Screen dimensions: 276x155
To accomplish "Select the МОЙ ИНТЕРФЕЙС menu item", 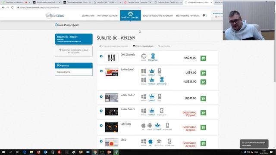I will (x=130, y=15).
